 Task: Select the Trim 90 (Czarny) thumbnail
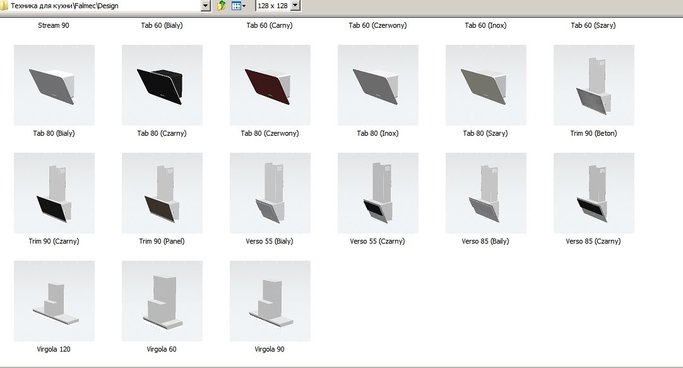coord(54,193)
